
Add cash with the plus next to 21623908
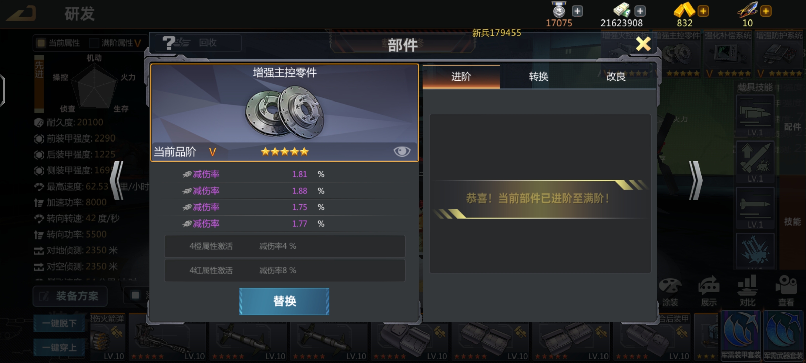coord(640,11)
